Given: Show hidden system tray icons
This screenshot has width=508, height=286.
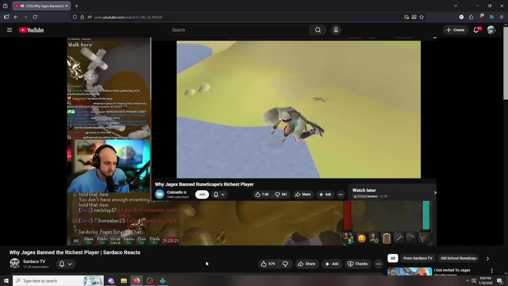Looking at the screenshot, I should click(467, 281).
